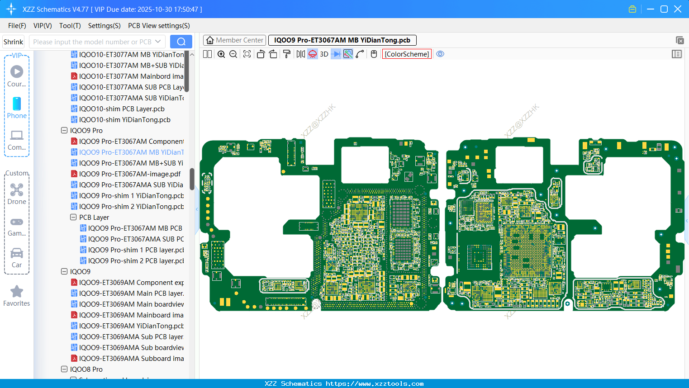Screen dimensions: 689x388
Task: Click the collapse arrow on panel divider
Action: click(x=197, y=209)
